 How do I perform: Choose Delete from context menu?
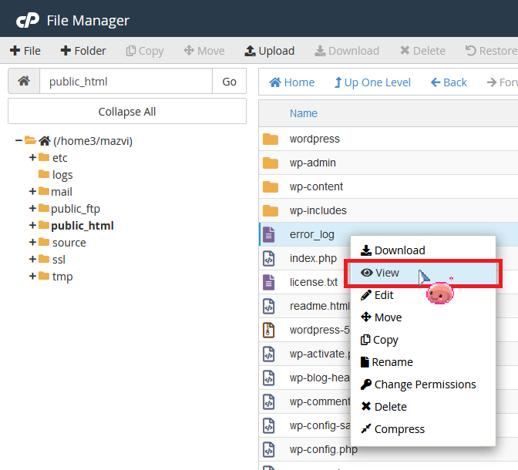tap(423, 407)
